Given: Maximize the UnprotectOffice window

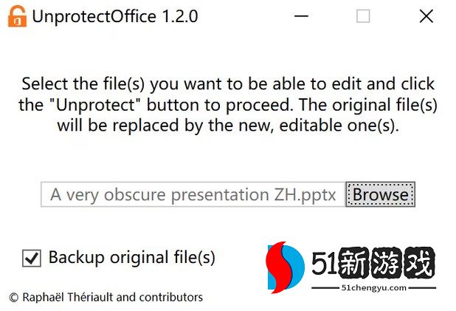Looking at the screenshot, I should 363,16.
